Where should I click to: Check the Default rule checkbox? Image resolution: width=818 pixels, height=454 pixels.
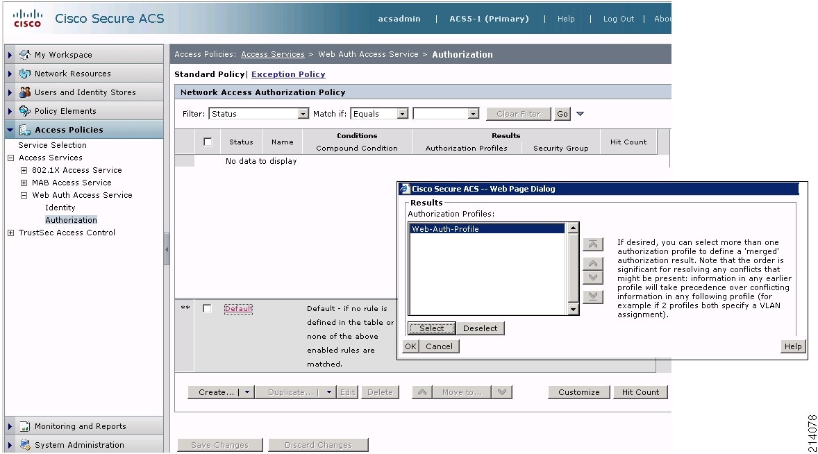coord(207,309)
